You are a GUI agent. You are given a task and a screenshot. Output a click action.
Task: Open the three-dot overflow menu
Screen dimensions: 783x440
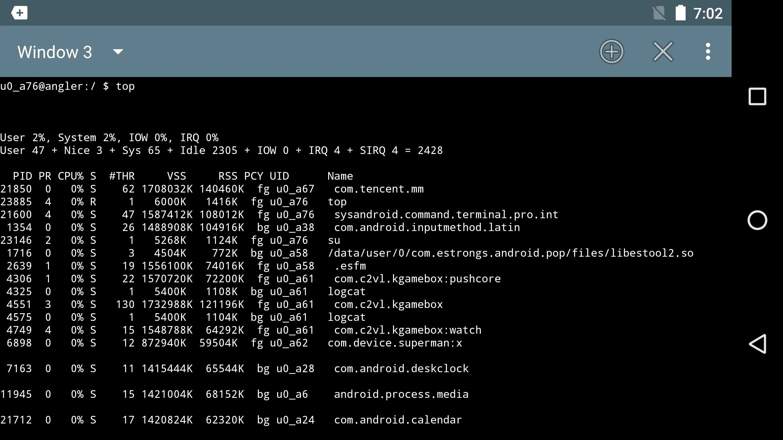pos(708,52)
